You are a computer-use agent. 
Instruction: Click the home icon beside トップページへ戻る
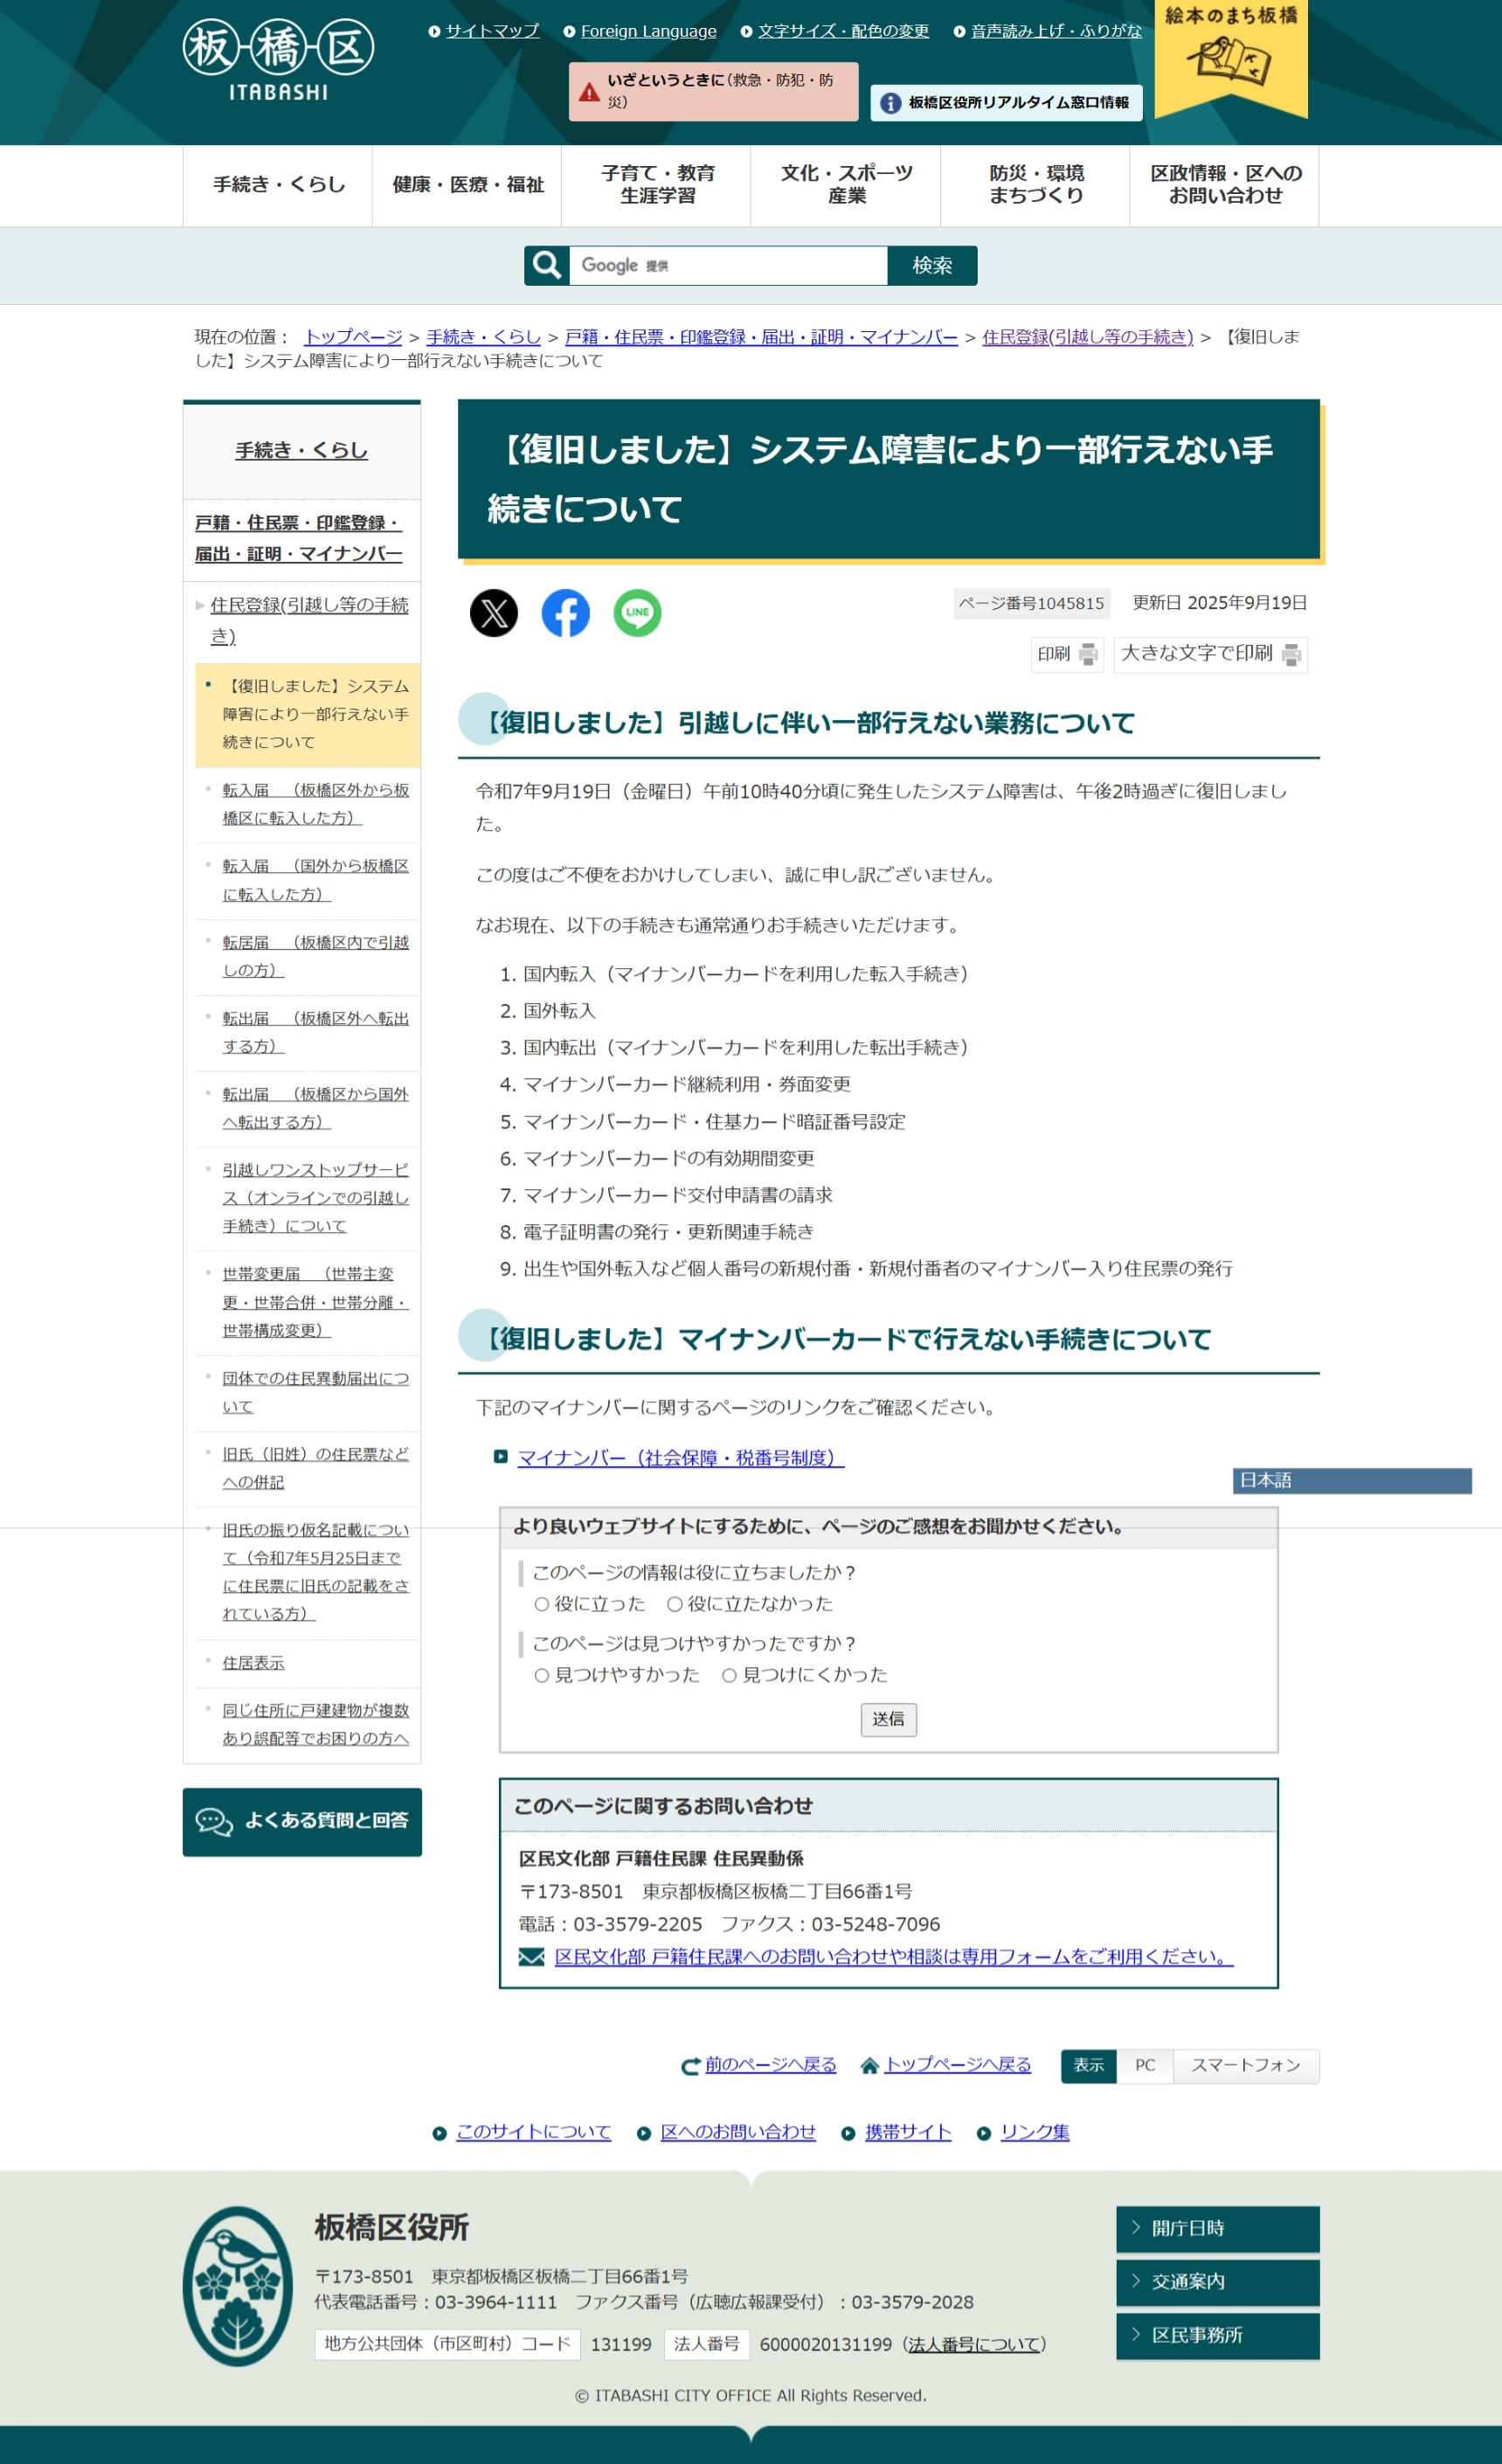pyautogui.click(x=870, y=2065)
